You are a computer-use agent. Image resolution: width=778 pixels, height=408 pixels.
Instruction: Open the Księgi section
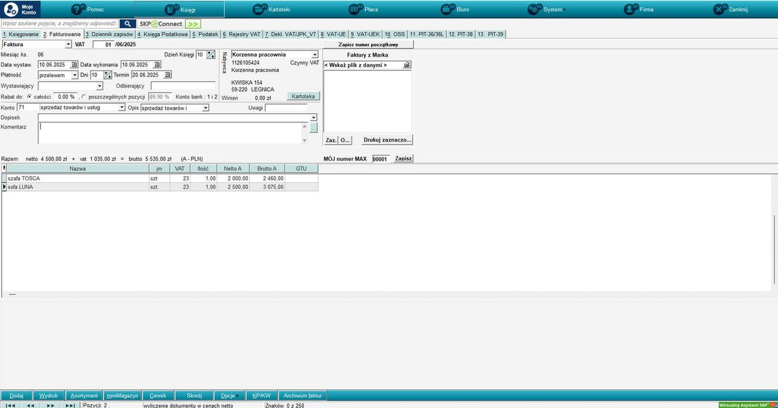(x=179, y=9)
